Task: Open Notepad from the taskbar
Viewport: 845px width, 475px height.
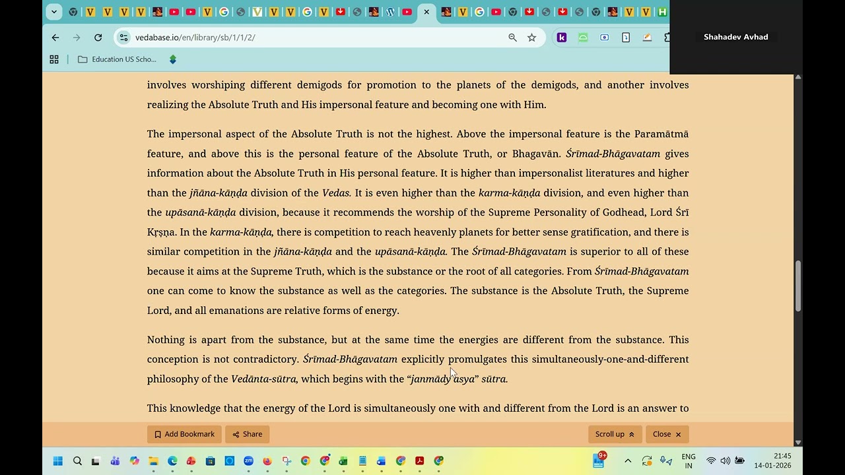Action: (362, 461)
